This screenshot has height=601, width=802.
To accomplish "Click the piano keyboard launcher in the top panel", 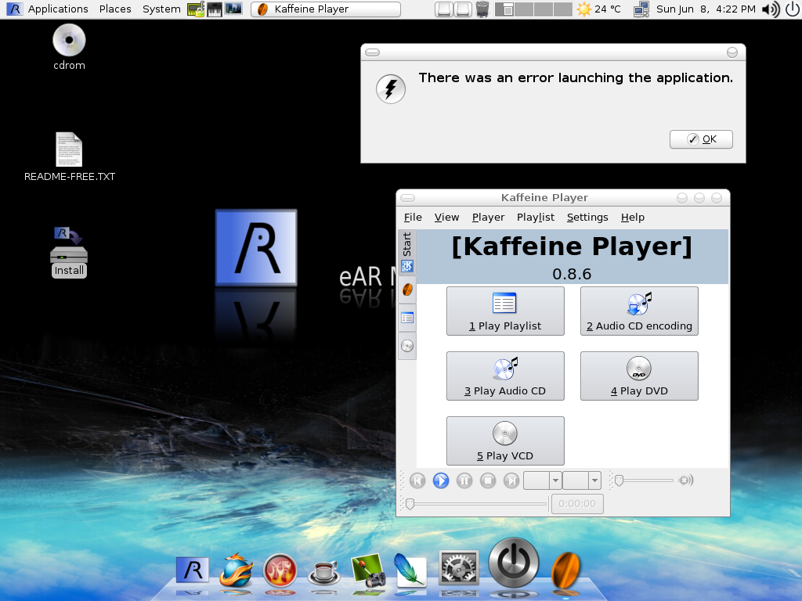I will coord(215,9).
